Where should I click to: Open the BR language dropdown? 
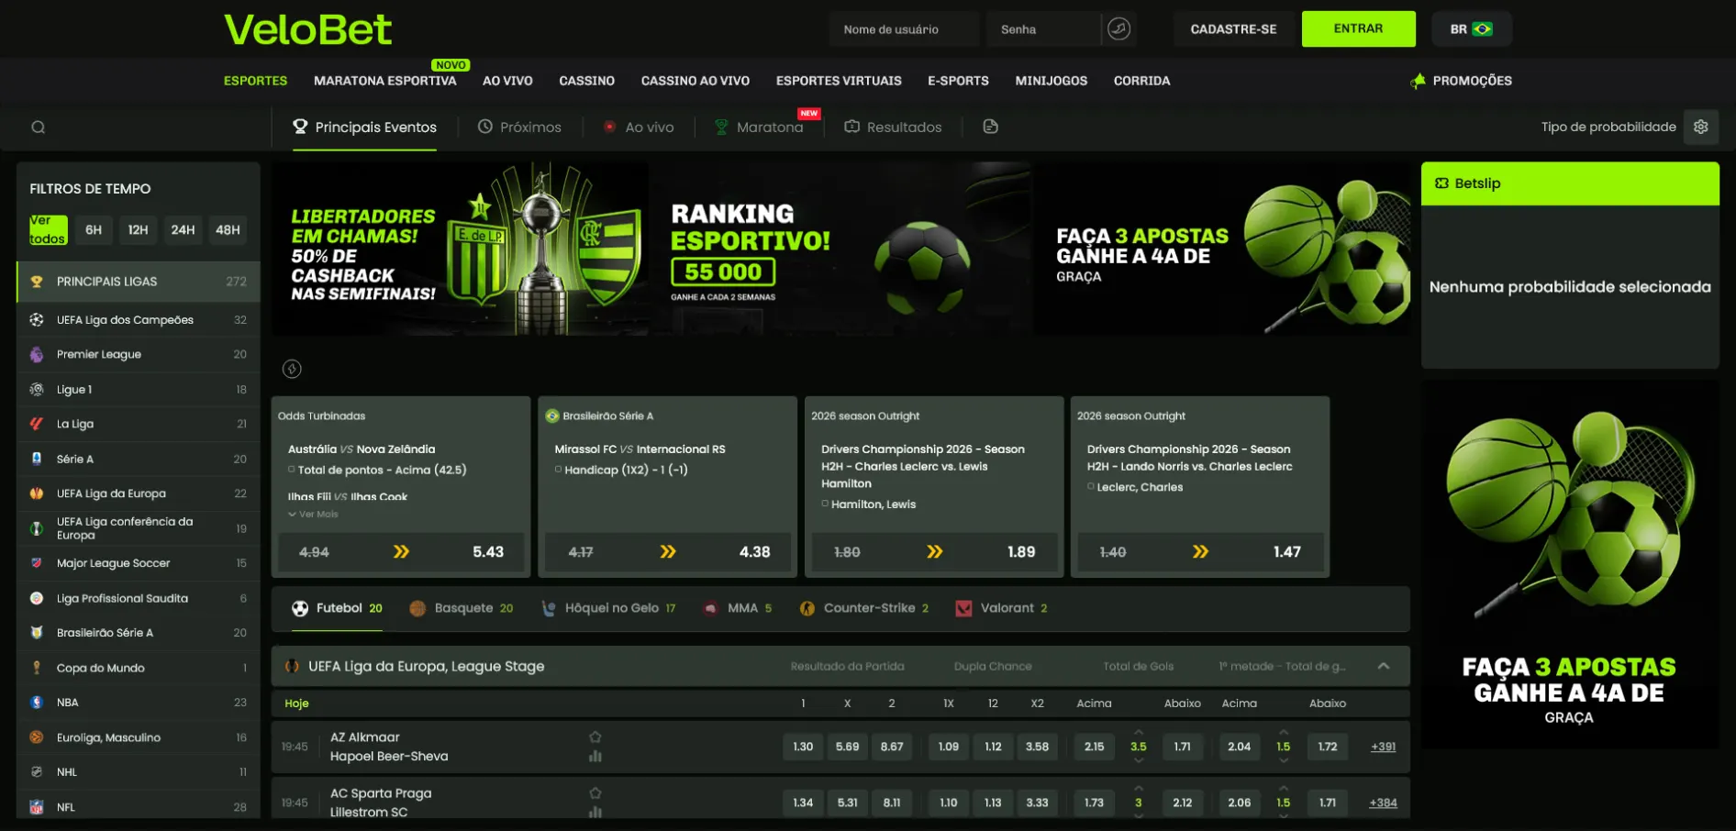1471,29
